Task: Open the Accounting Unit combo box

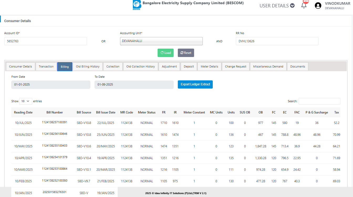Action: pyautogui.click(x=161, y=41)
